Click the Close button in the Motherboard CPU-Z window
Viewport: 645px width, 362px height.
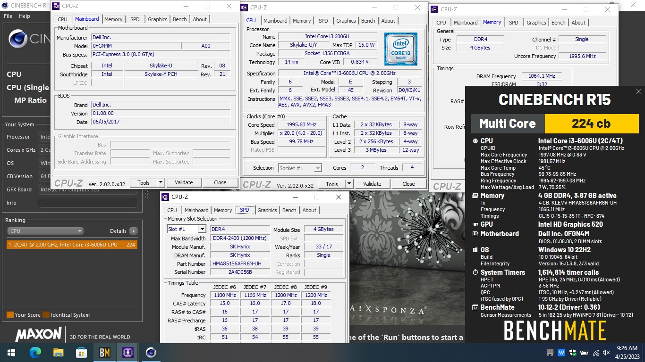click(x=220, y=182)
